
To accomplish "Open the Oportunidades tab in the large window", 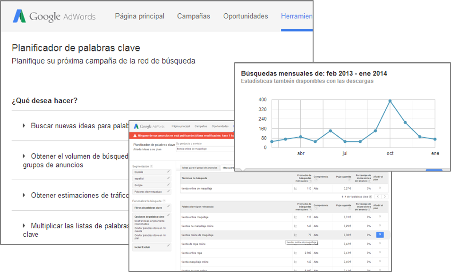I will pos(246,16).
